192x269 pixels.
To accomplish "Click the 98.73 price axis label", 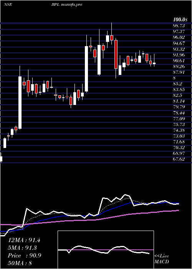I will (179, 26).
